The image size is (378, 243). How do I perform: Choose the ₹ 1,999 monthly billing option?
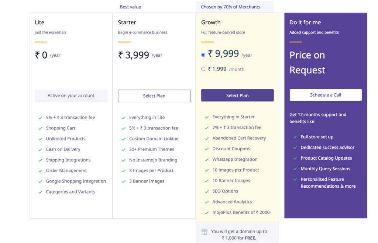(203, 69)
